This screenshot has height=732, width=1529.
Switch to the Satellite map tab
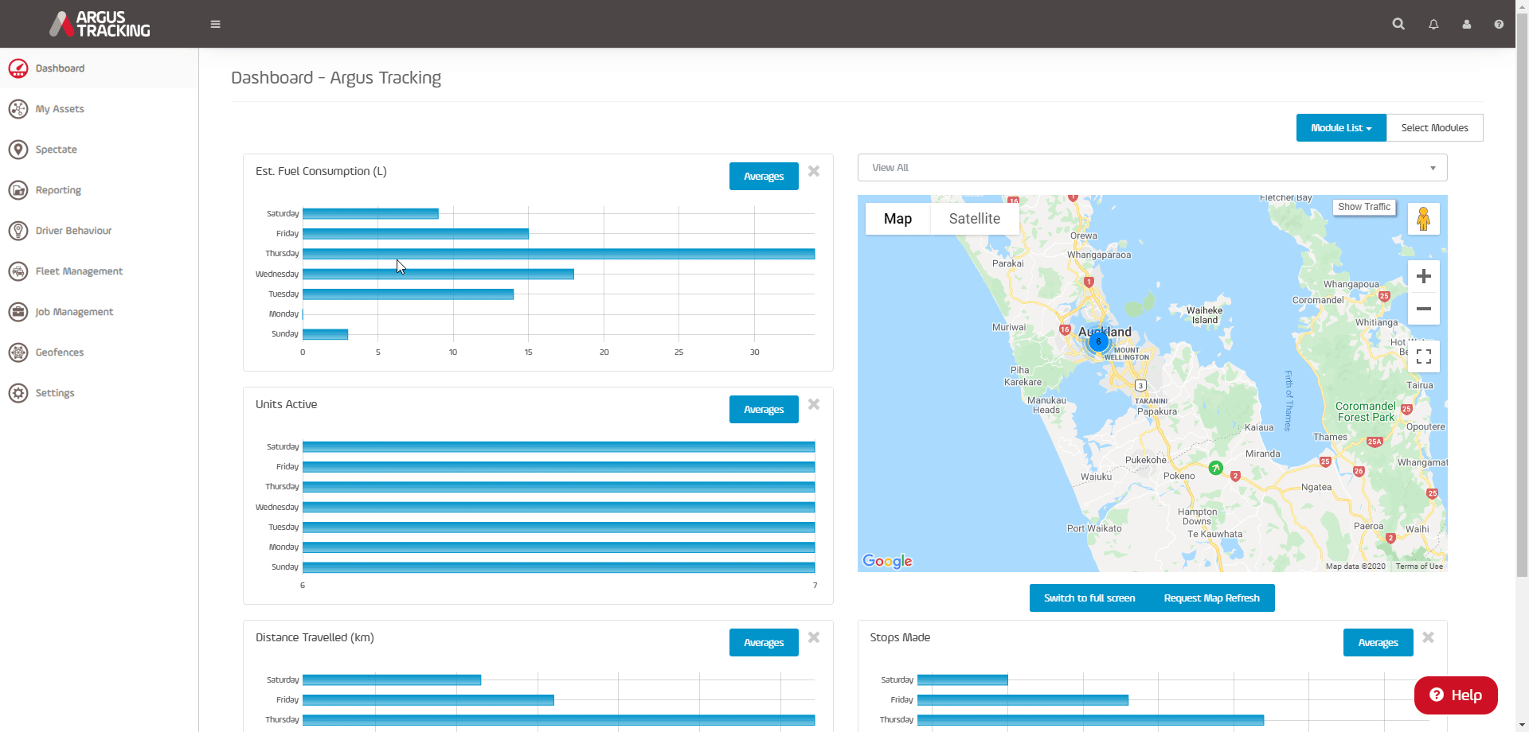[x=974, y=218]
